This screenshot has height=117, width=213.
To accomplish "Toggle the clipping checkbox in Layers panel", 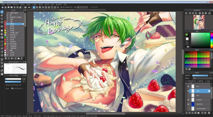I will coord(198,81).
